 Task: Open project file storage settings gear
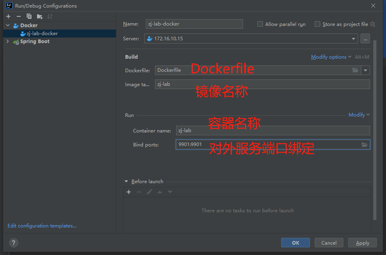373,24
